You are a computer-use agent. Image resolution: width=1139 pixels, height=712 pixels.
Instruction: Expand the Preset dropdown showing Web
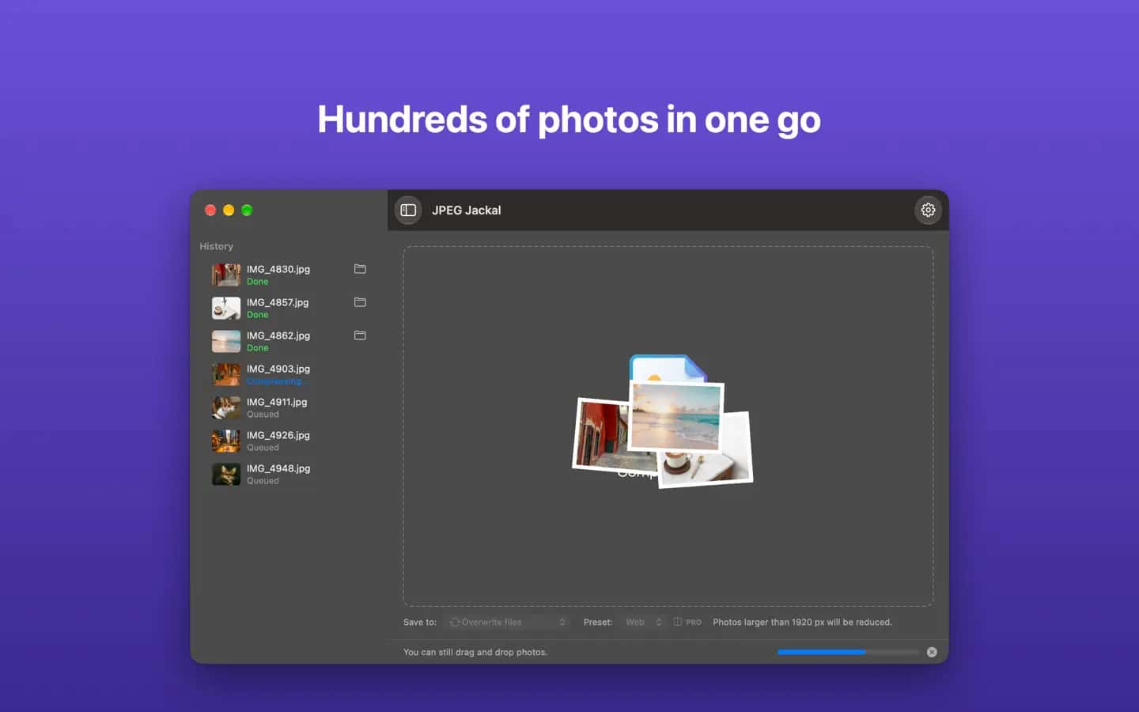(x=643, y=623)
